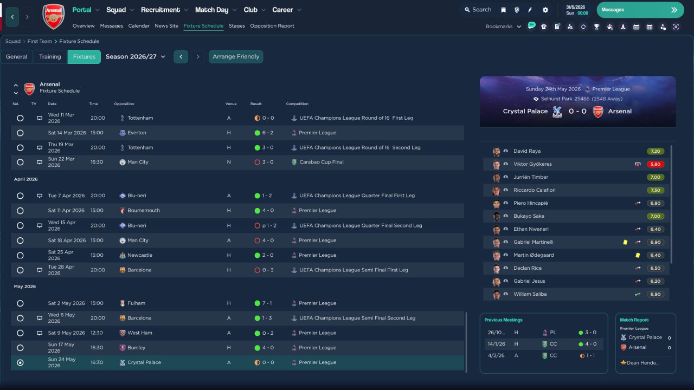Open the trophy shortcut icon

tap(596, 27)
